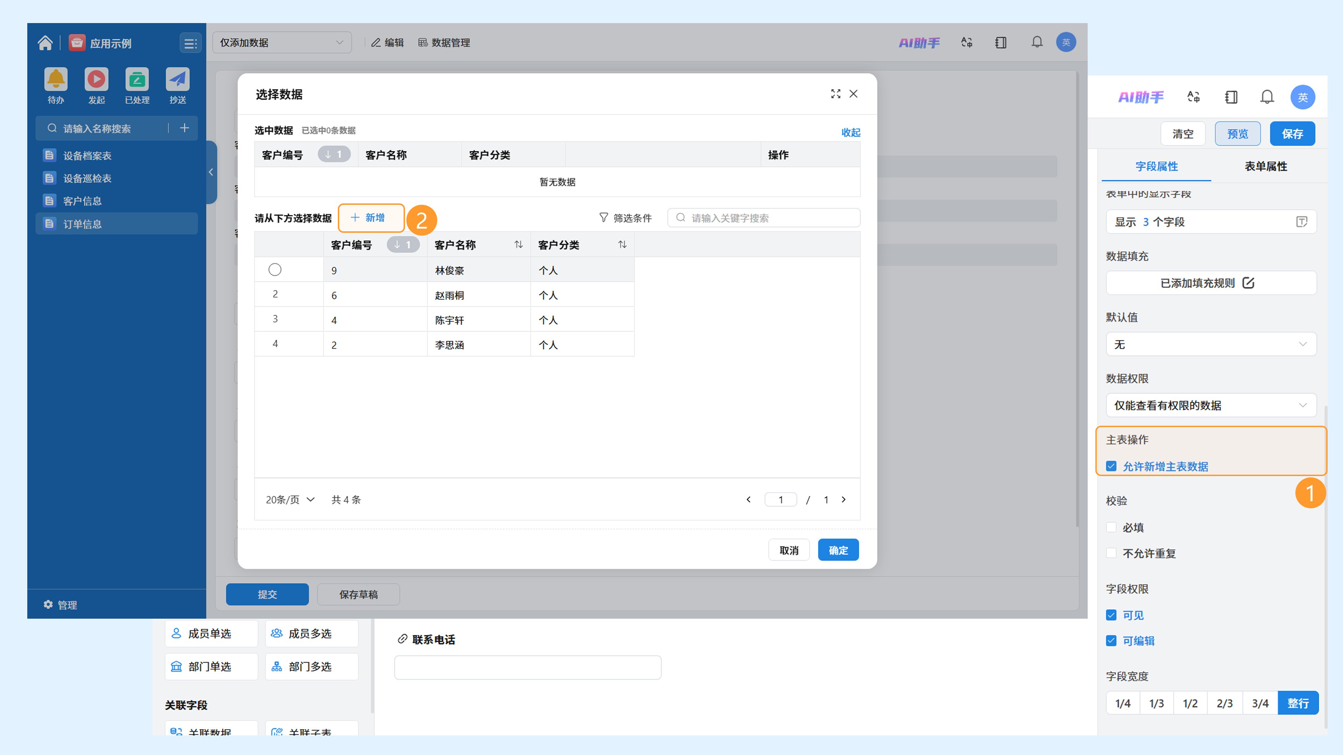Open the 待办 bell icon
The image size is (1343, 755).
tap(56, 79)
